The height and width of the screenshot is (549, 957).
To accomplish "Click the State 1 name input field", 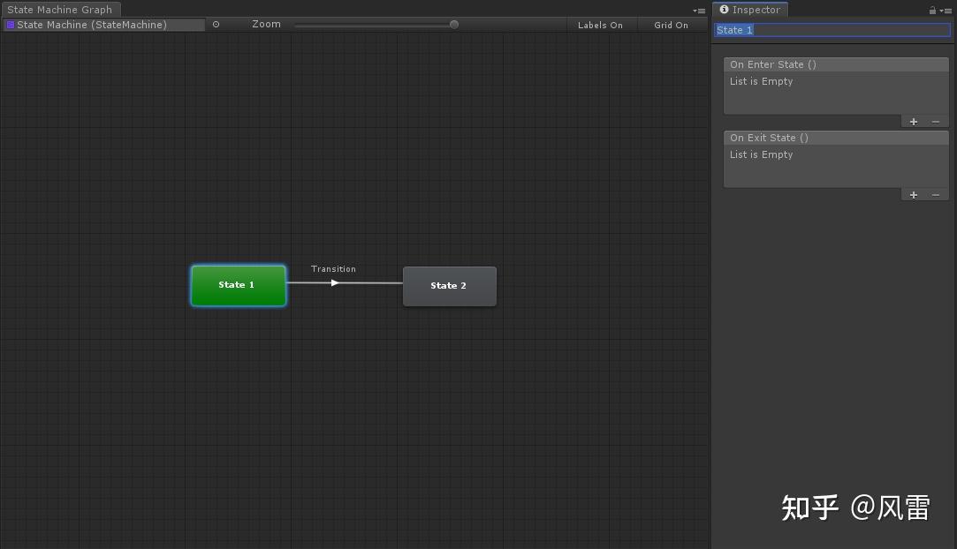I will pos(832,29).
